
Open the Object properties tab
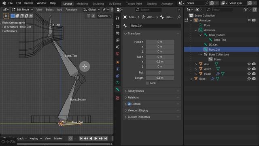pos(118,62)
